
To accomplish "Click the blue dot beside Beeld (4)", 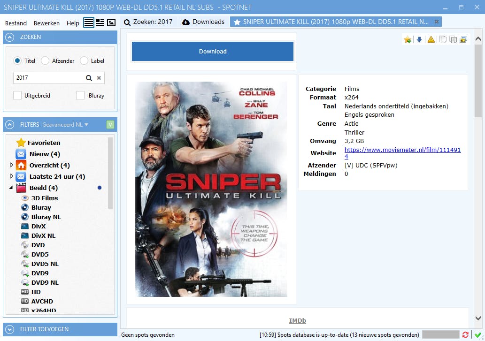I will [x=99, y=188].
